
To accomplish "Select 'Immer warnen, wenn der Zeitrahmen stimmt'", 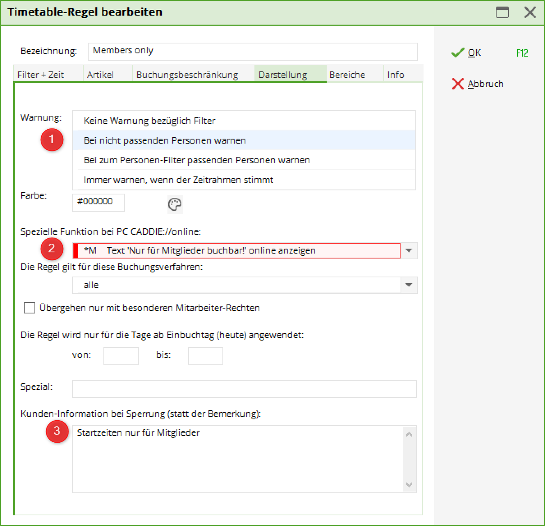I will [x=179, y=180].
